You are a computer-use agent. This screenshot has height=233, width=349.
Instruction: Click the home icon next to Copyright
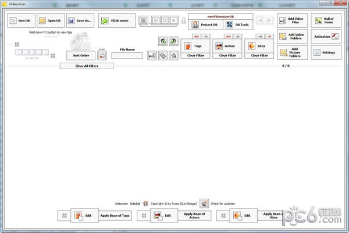pos(145,204)
